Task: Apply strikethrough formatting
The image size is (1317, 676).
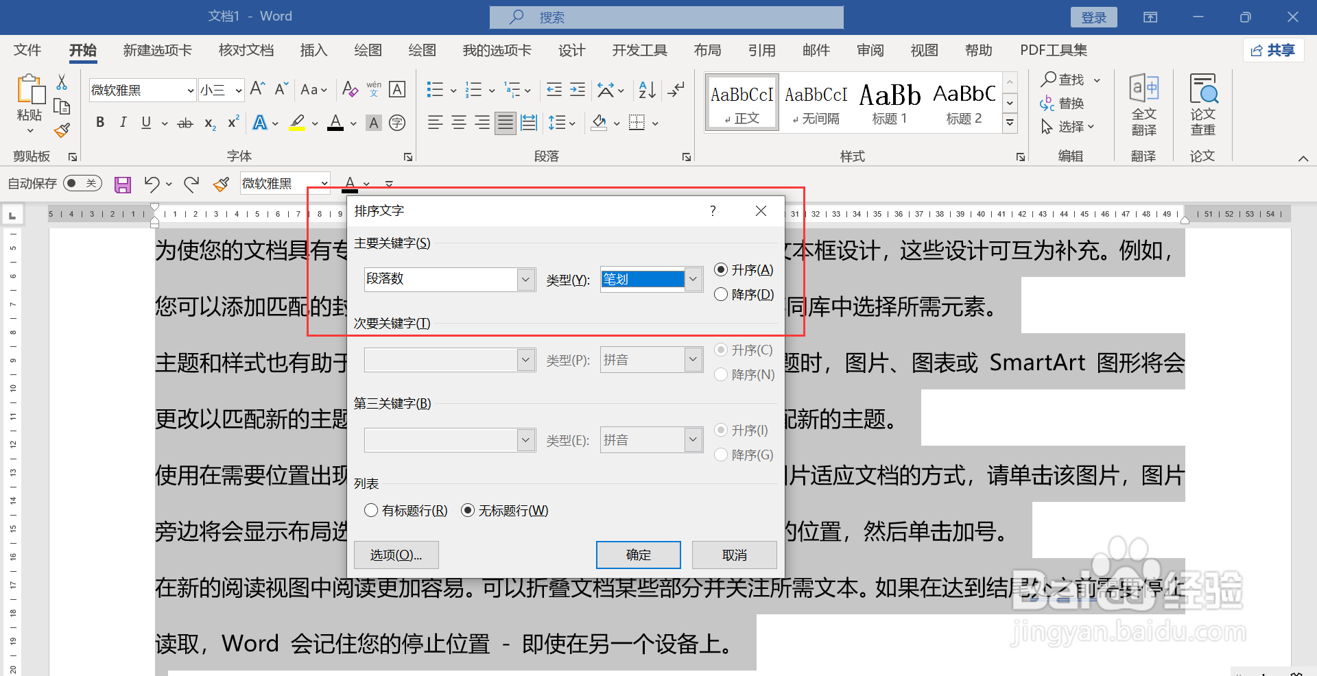Action: click(185, 123)
